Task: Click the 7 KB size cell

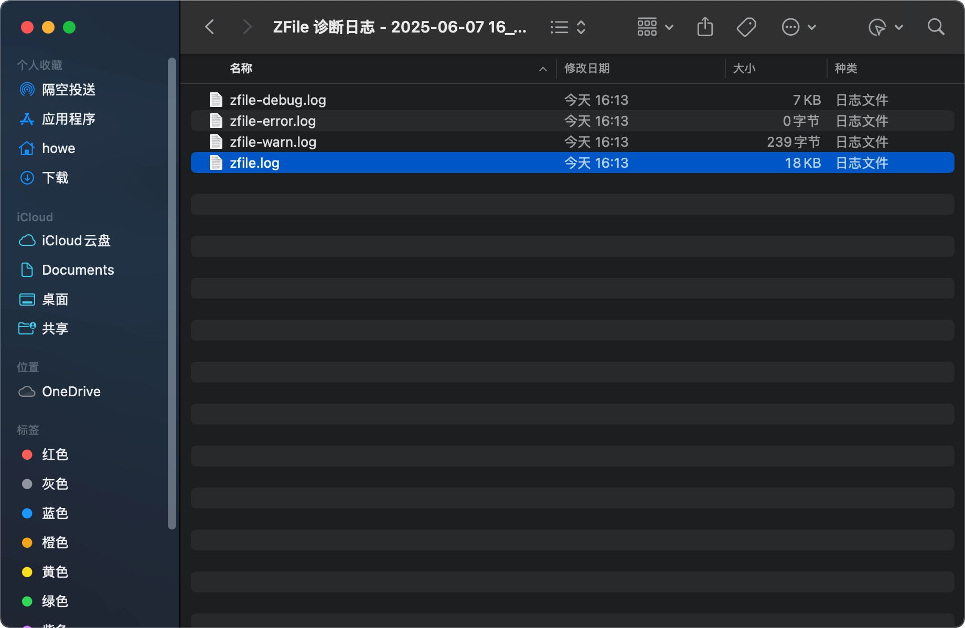Action: click(x=807, y=100)
